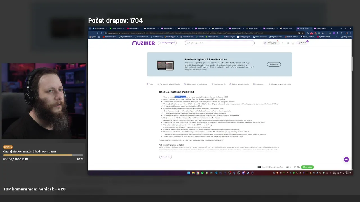Image resolution: width=360 pixels, height=202 pixels.
Task: Click the SLK keyboard language indicator
Action: coord(334,173)
